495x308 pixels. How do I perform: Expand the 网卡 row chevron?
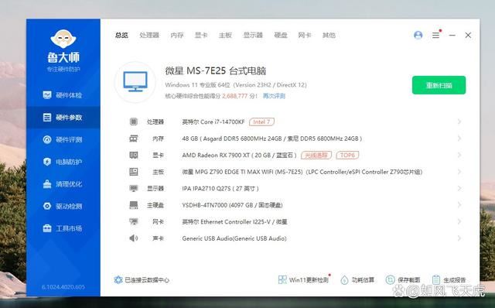tap(459, 222)
